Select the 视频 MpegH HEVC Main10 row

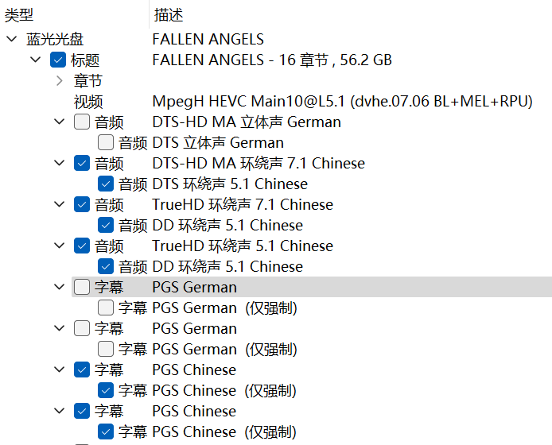(303, 101)
